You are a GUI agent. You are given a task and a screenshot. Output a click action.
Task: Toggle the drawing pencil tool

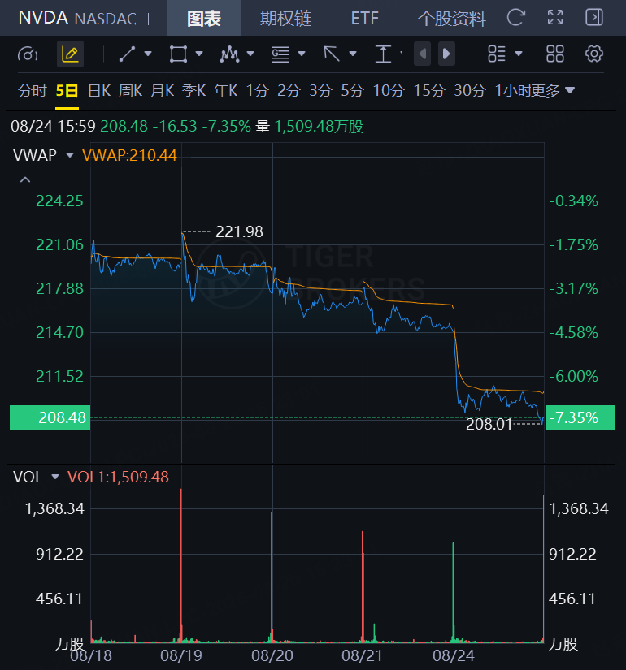click(x=70, y=54)
